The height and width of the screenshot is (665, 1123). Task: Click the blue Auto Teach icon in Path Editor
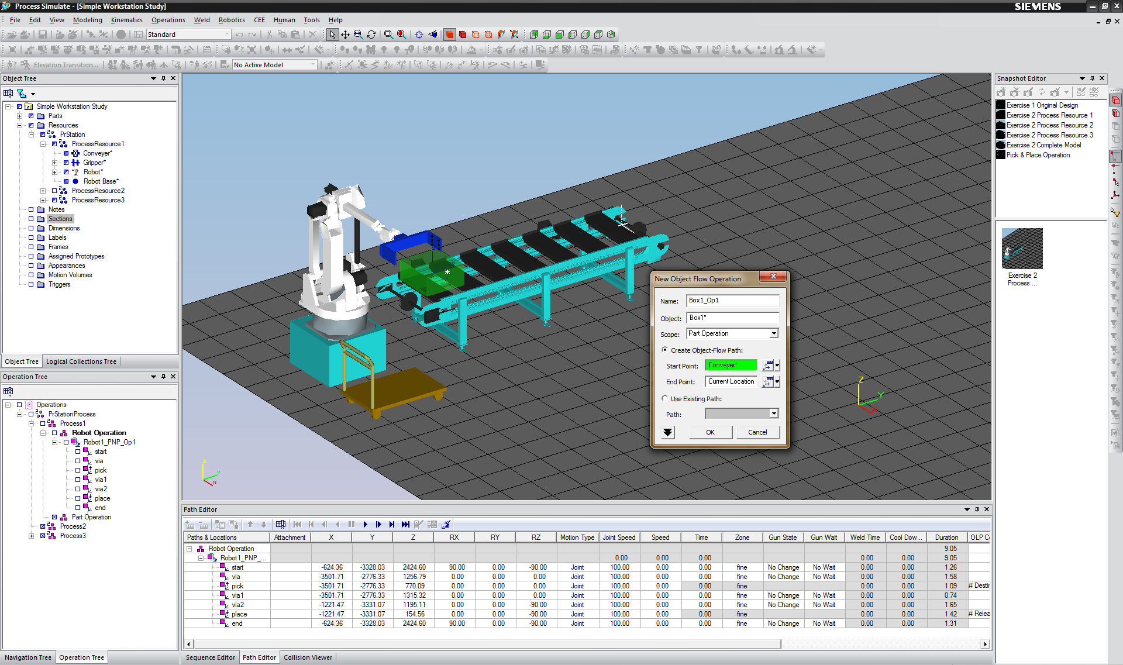tap(446, 525)
